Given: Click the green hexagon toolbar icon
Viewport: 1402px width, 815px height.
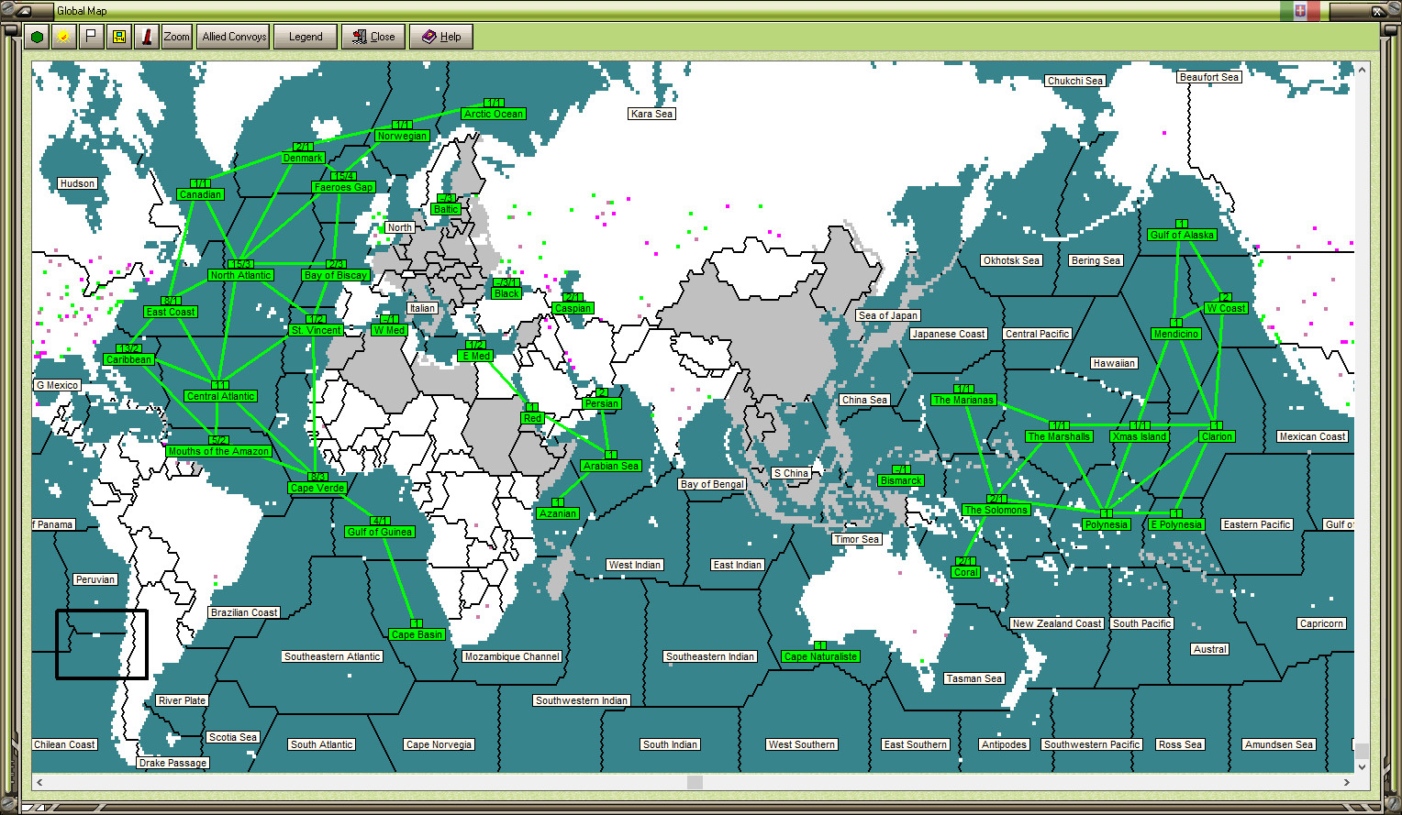Looking at the screenshot, I should (37, 37).
